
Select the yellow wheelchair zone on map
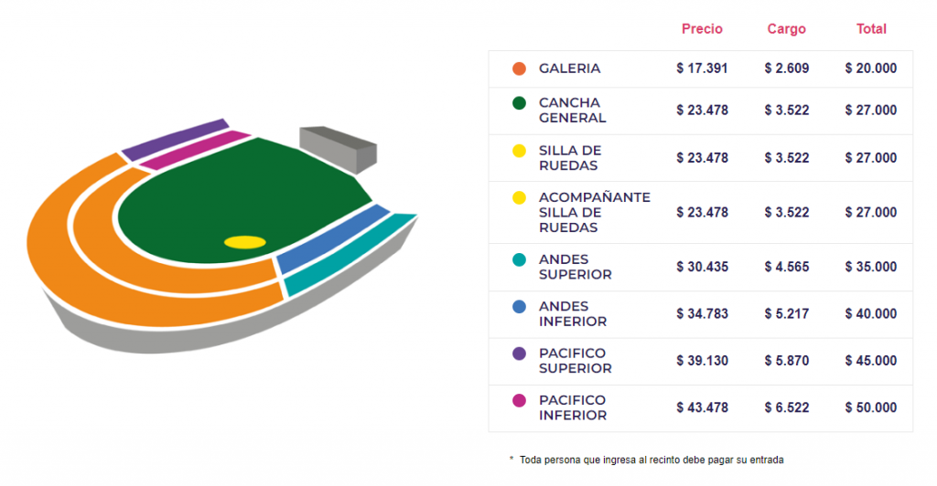tap(245, 242)
